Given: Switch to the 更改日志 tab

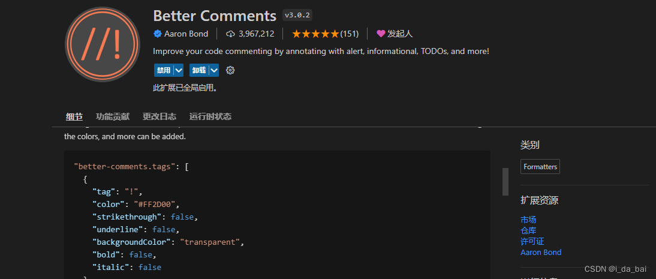Looking at the screenshot, I should tap(160, 117).
